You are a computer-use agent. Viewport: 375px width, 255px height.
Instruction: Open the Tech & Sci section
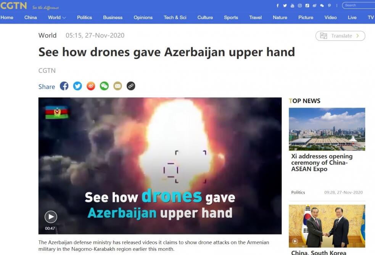(x=175, y=18)
